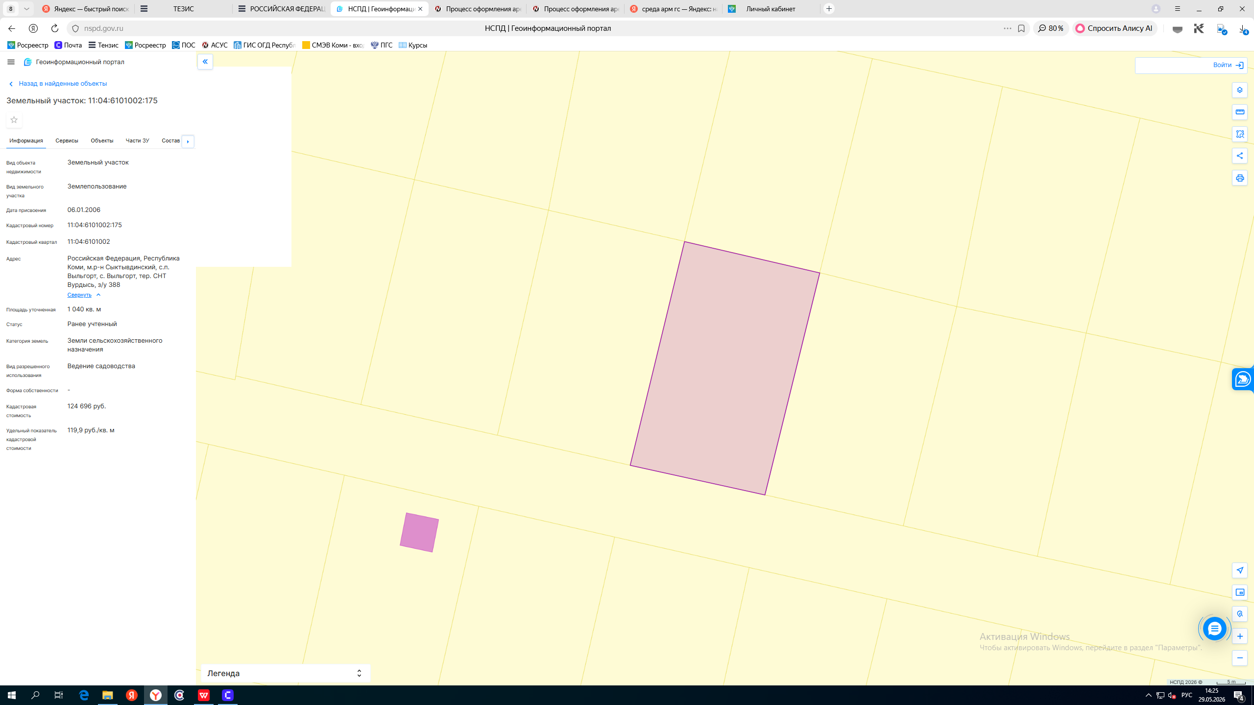Switch to the Состав tab
The height and width of the screenshot is (705, 1254).
170,141
